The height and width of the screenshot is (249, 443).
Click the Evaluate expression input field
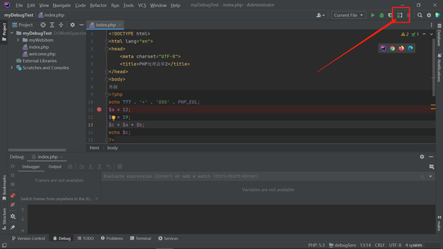coord(260,176)
